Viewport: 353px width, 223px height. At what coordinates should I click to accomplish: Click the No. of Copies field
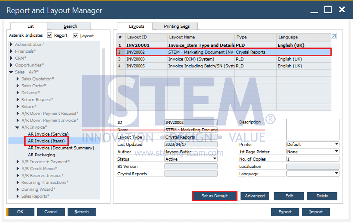click(x=313, y=159)
